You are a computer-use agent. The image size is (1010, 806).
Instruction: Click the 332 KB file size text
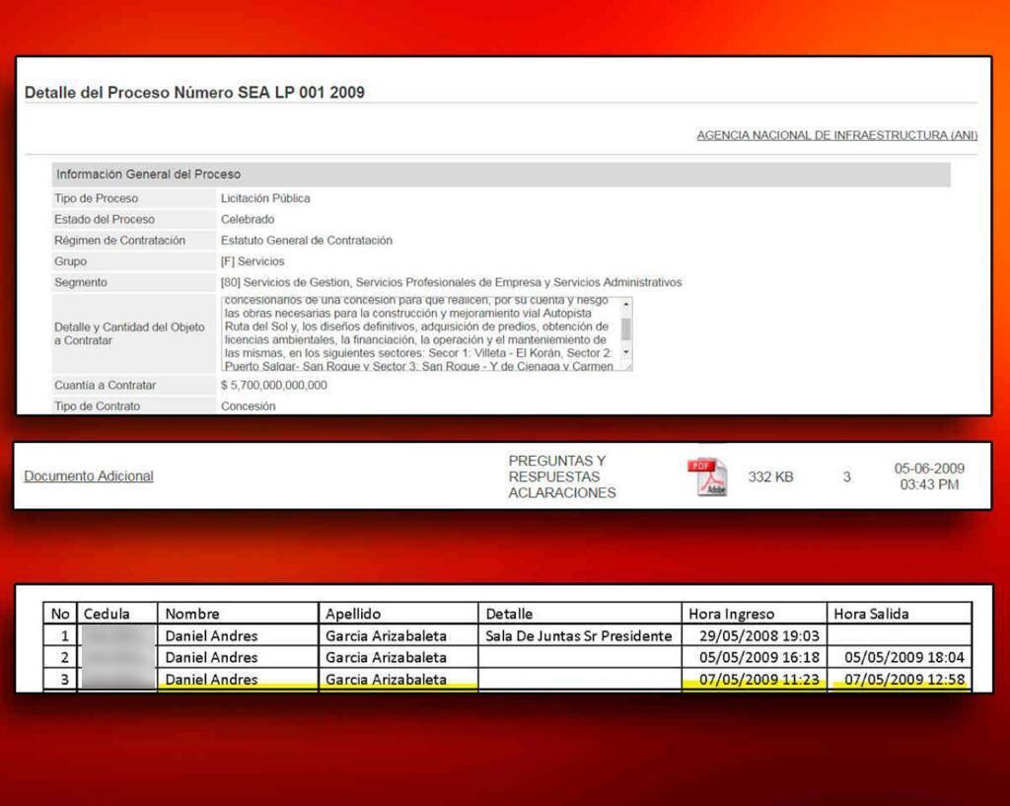(770, 477)
